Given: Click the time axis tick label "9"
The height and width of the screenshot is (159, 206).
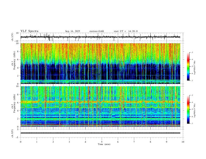Looking at the screenshot, I should (x=166, y=142).
